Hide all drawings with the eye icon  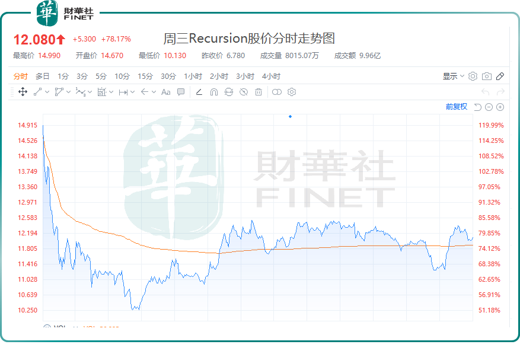click(244, 92)
